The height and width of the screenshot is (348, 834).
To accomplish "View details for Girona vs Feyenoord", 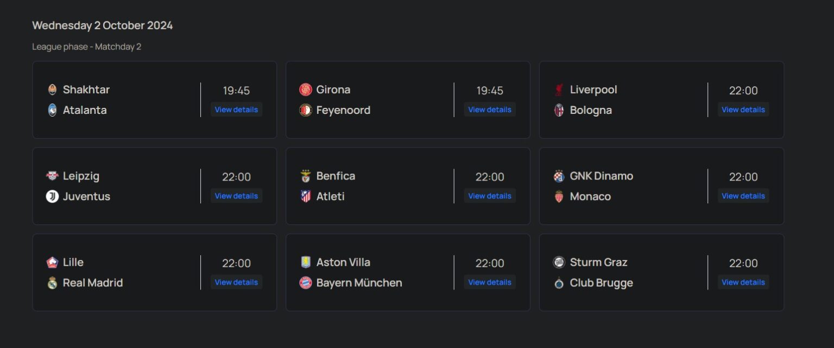I will (490, 109).
